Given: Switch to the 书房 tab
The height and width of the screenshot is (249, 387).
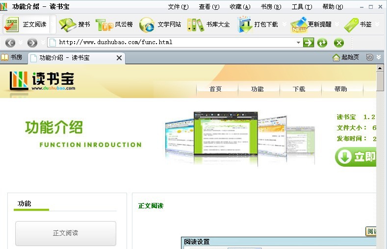Looking at the screenshot, I should point(12,57).
